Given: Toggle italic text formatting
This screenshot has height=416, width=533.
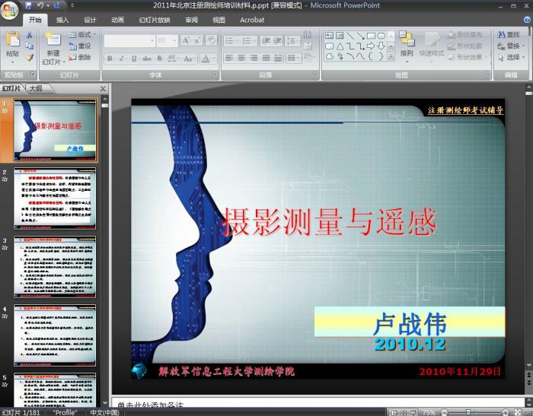Looking at the screenshot, I should pyautogui.click(x=122, y=59).
